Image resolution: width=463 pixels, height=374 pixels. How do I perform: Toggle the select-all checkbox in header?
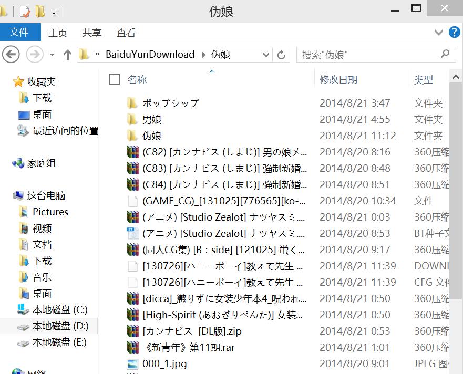(114, 79)
